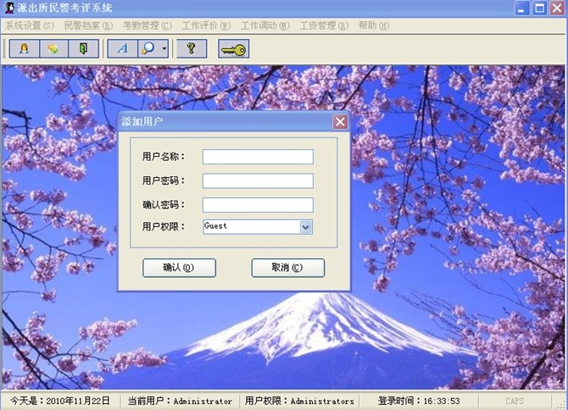The image size is (568, 410).
Task: Click into the 用户密码 field
Action: (258, 180)
